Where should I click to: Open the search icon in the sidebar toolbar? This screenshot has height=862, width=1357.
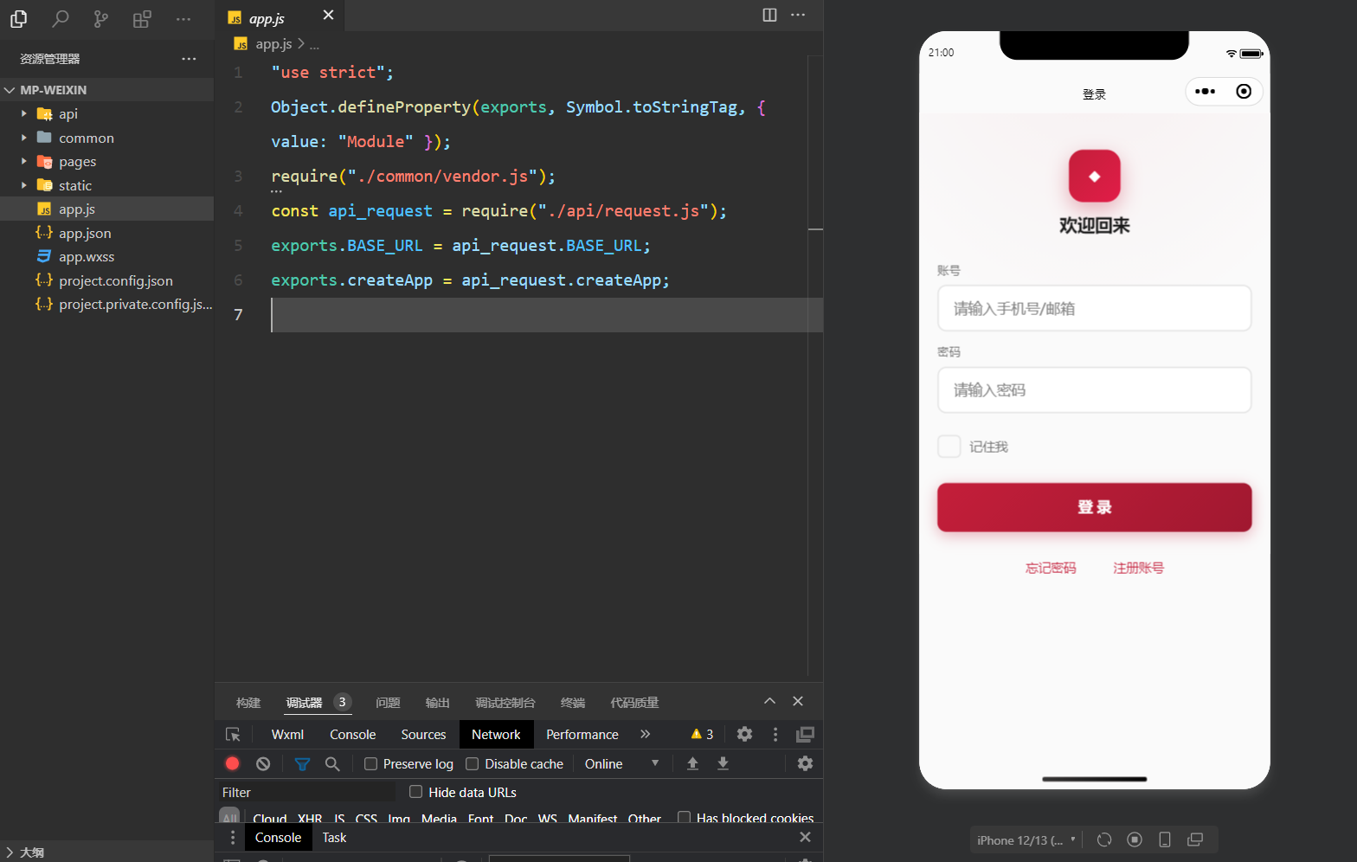[x=60, y=18]
